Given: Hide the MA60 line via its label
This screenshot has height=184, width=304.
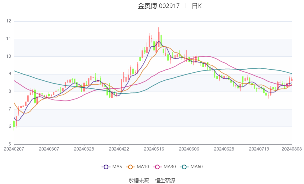Looking at the screenshot, I should pyautogui.click(x=197, y=167).
